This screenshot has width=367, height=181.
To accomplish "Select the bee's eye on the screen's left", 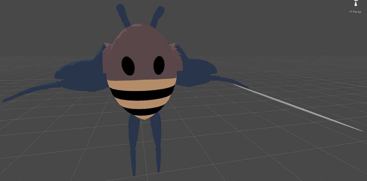I will [128, 66].
